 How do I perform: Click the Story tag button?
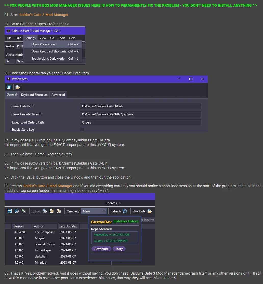coord(119,249)
